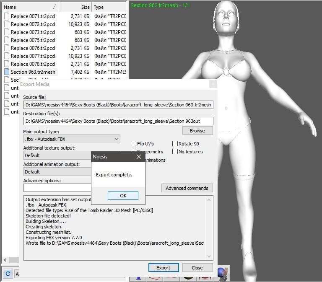Select the Replace 0076.tr2pcd file name
This screenshot has height=282, width=322.
coord(33,48)
